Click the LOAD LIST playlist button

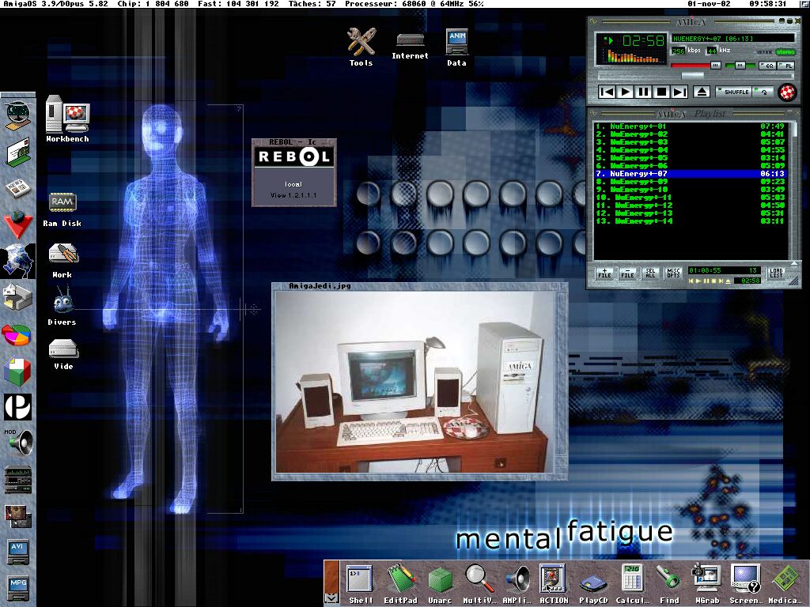pos(777,273)
